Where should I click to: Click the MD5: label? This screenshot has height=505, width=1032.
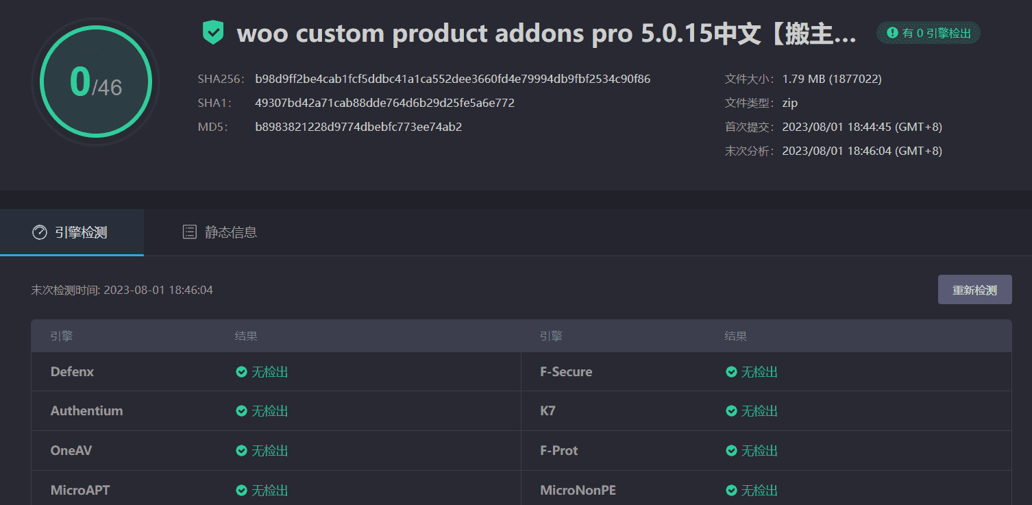(212, 127)
